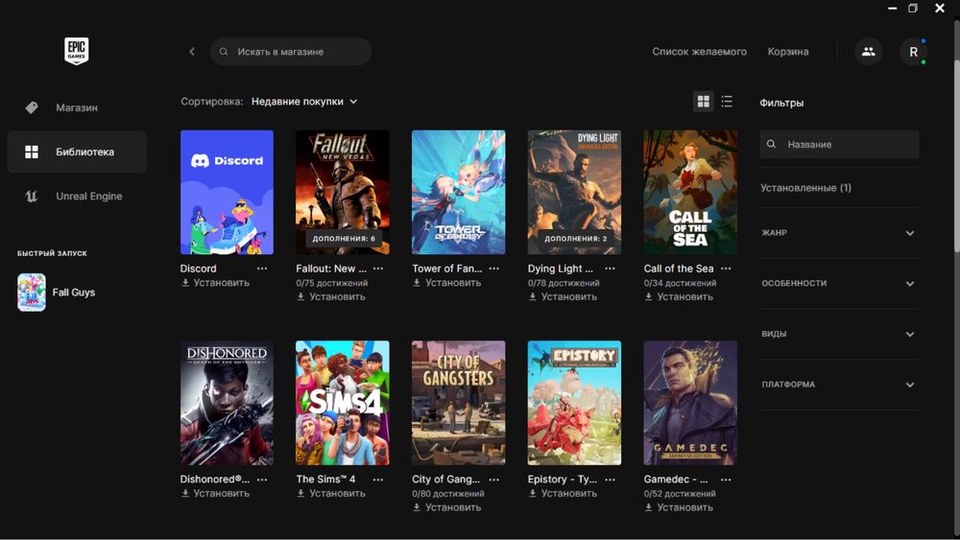The width and height of the screenshot is (960, 540).
Task: Filter by Установленные (1)
Action: 805,188
